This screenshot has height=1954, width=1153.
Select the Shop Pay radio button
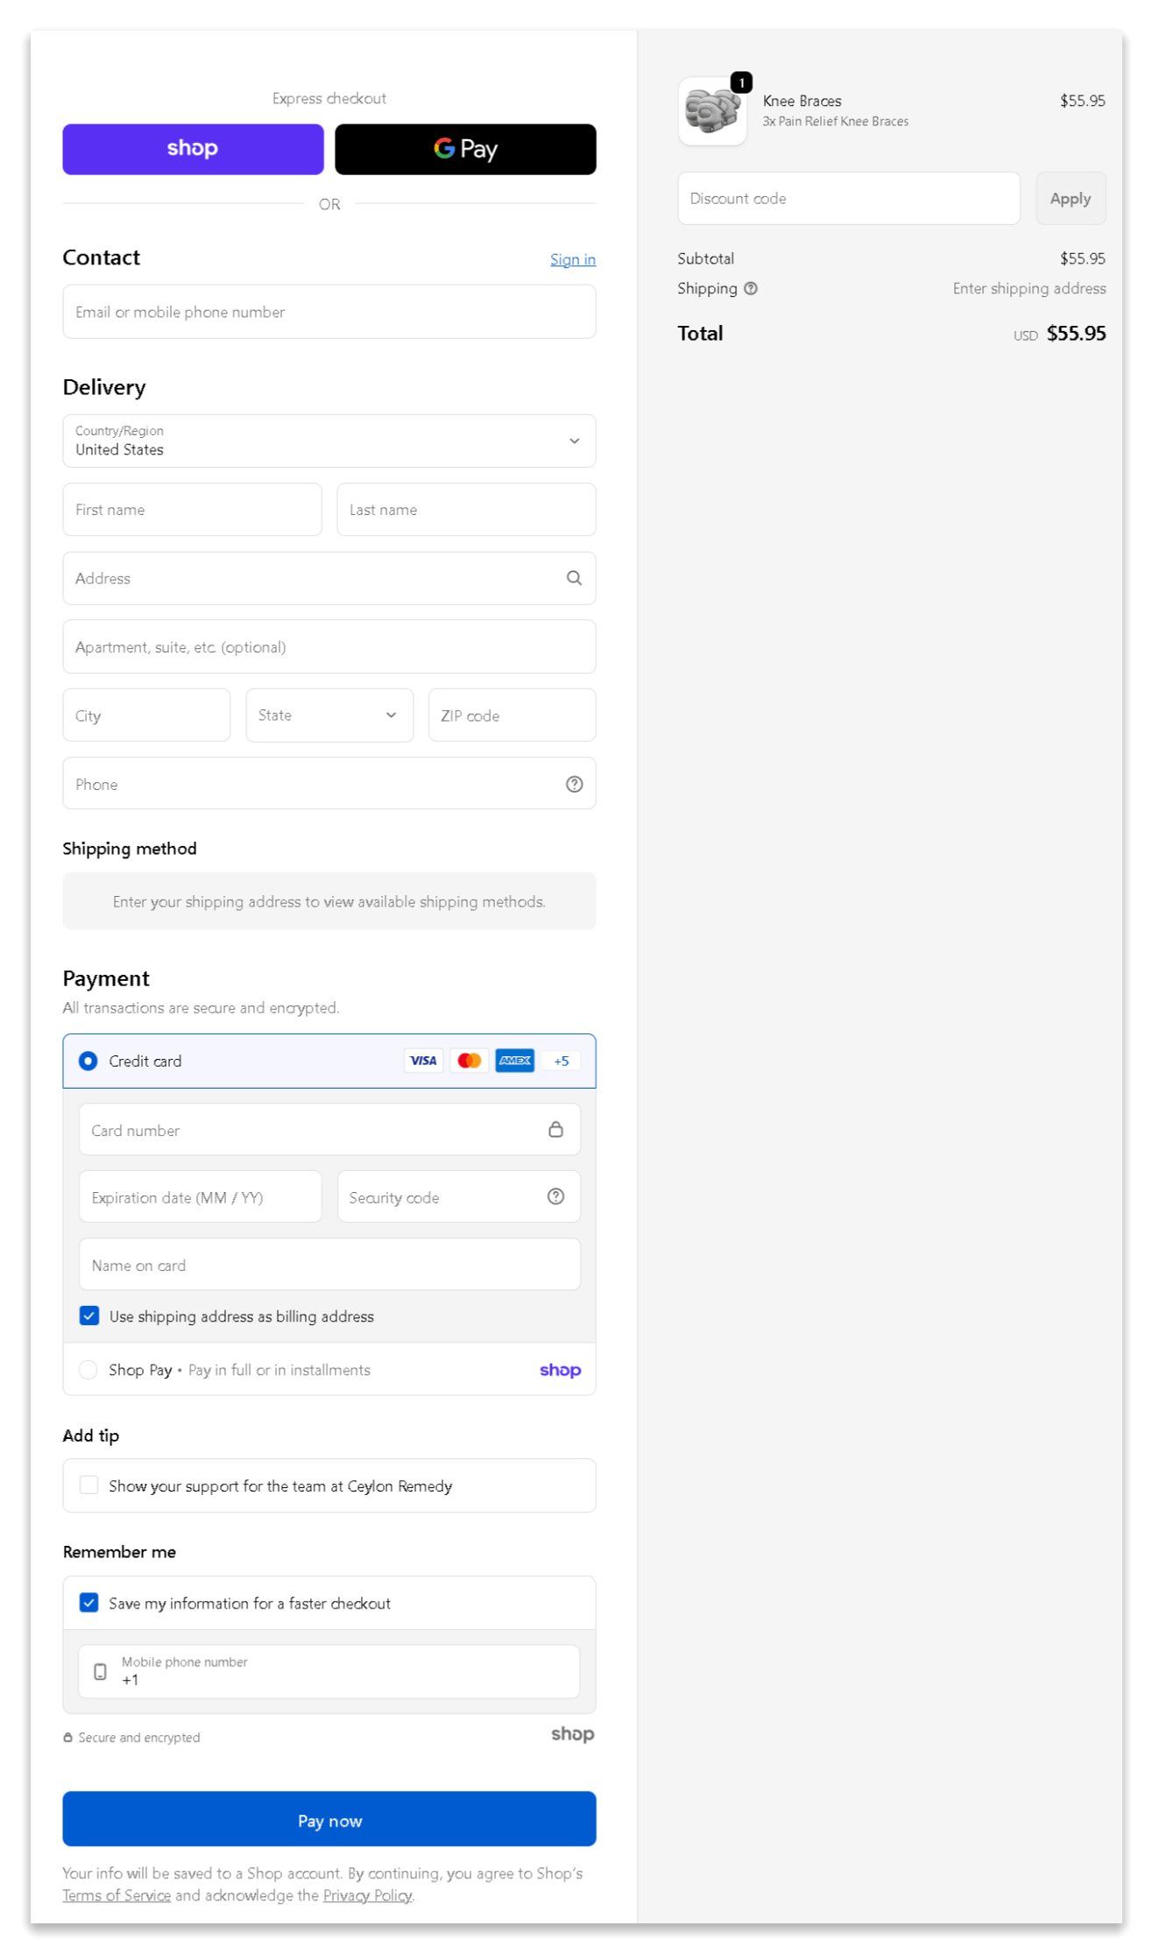pyautogui.click(x=88, y=1370)
